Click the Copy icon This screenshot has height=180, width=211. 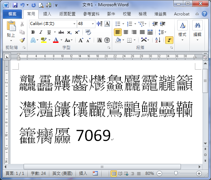coord(22,32)
